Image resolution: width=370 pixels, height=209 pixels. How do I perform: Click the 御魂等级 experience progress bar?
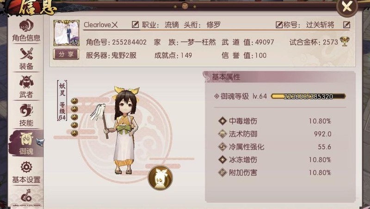click(x=308, y=96)
